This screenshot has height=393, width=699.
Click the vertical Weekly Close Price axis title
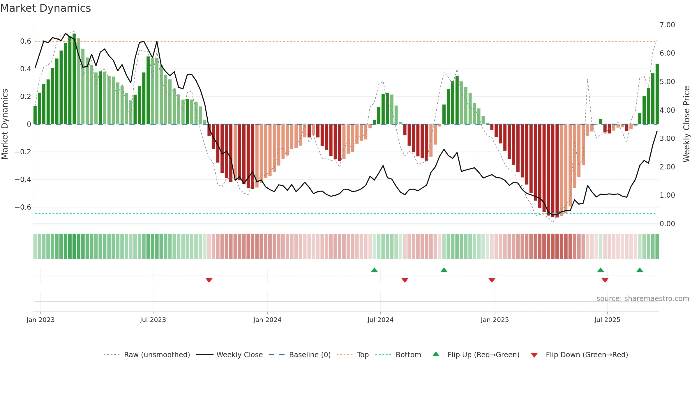687,124
